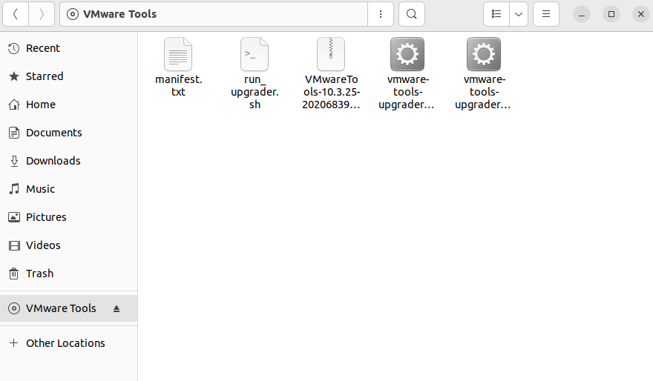Open Videos folder in sidebar
Screen dimensions: 653x381
69,245
